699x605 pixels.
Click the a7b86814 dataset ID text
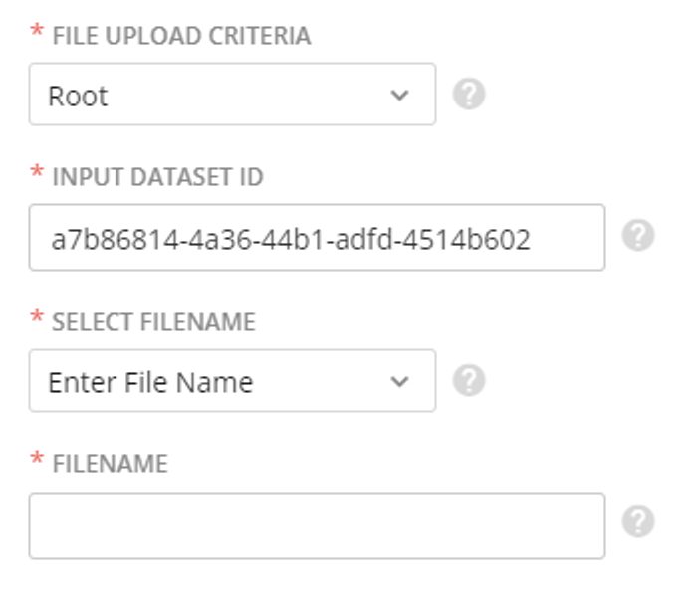(x=291, y=239)
